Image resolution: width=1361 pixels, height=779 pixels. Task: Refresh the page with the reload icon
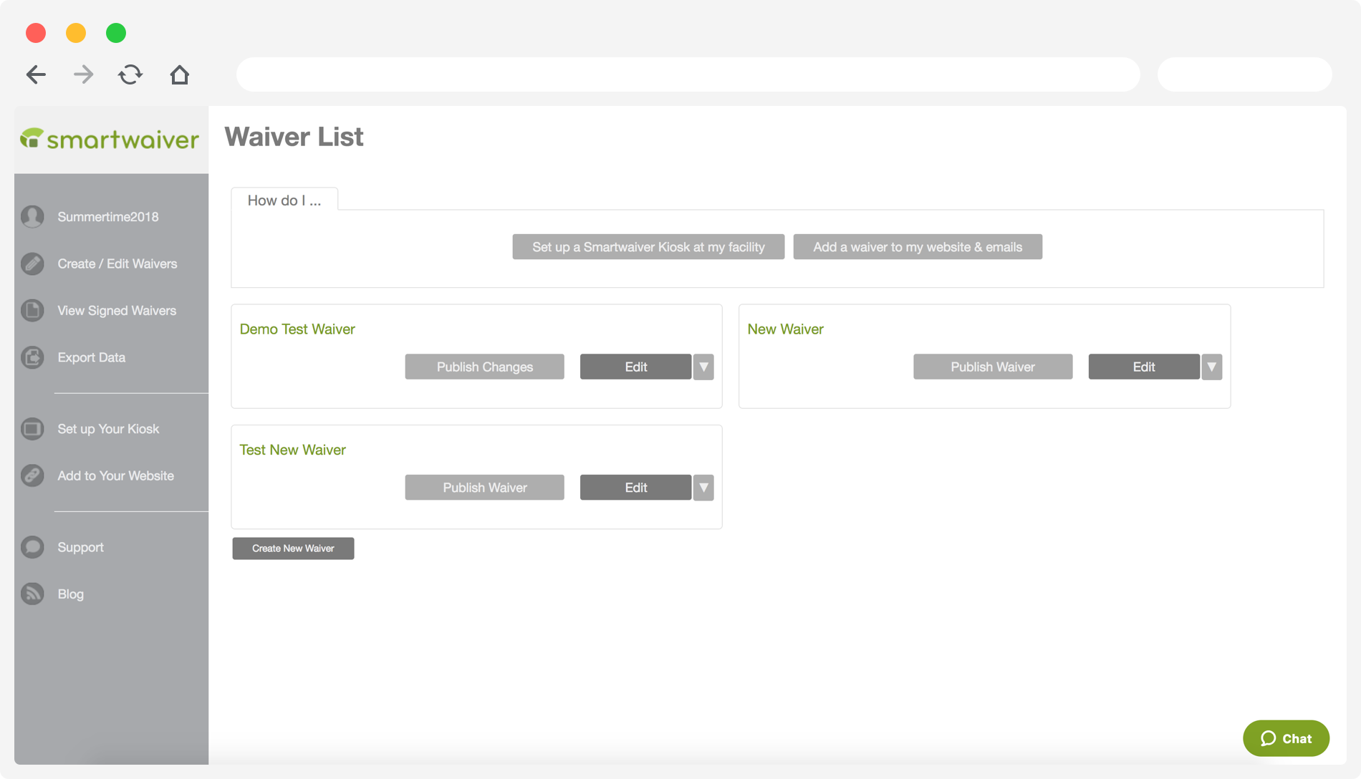click(x=130, y=74)
